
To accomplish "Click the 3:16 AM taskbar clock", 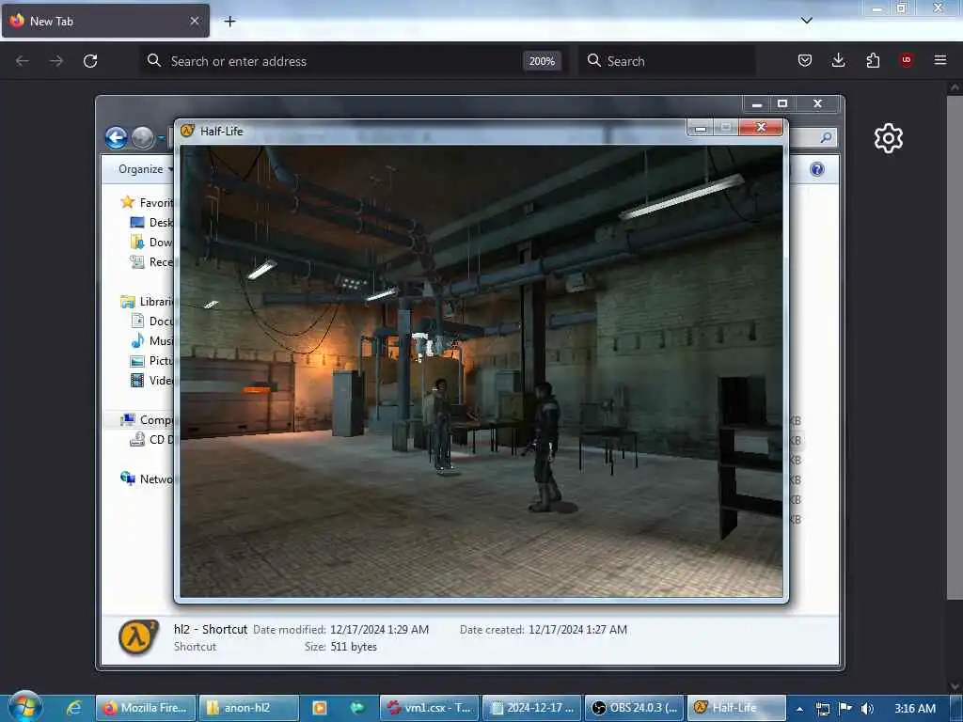I will [915, 709].
